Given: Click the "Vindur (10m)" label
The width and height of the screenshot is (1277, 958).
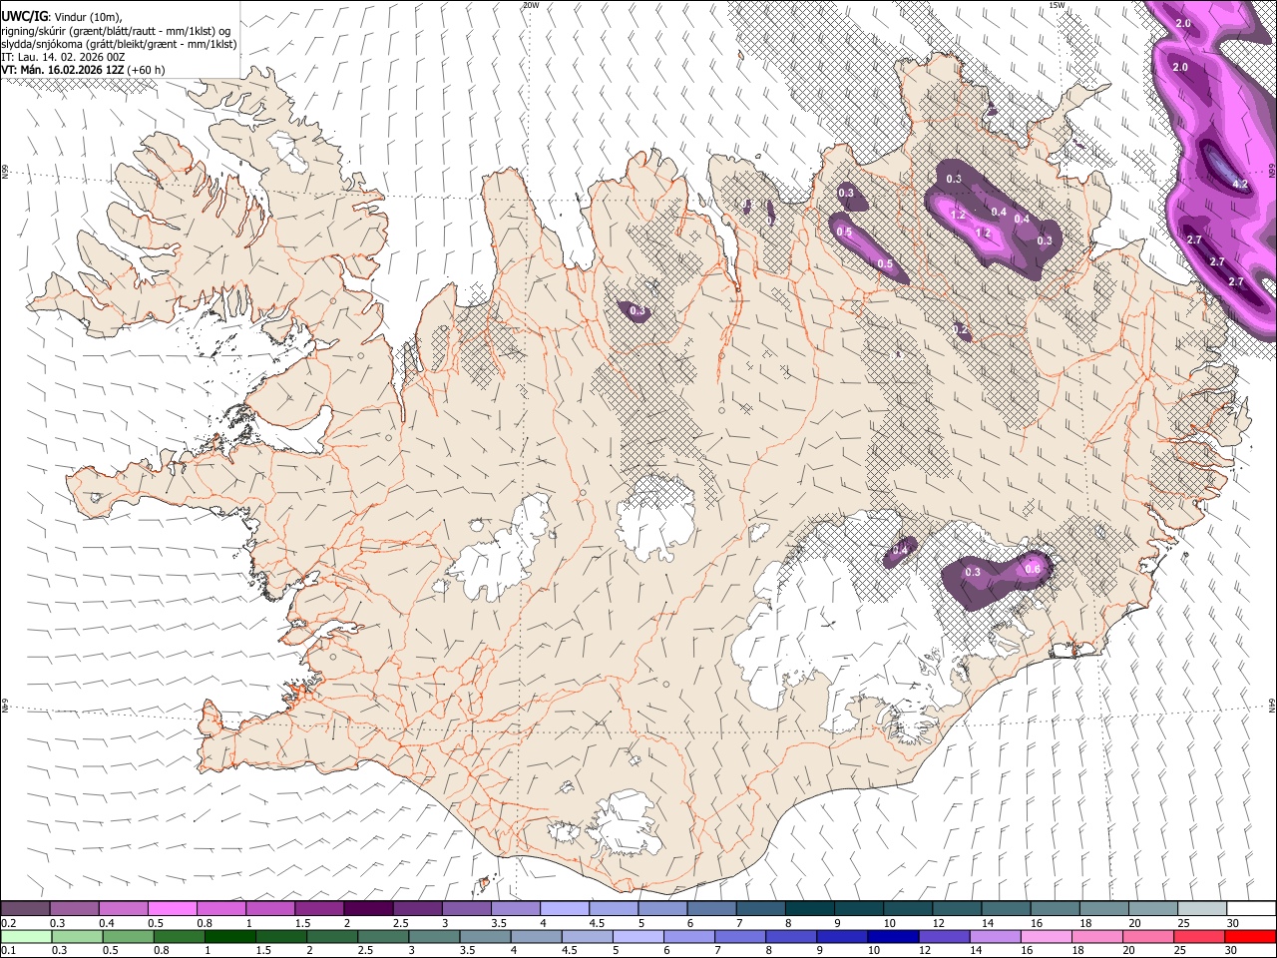Looking at the screenshot, I should click(x=86, y=16).
